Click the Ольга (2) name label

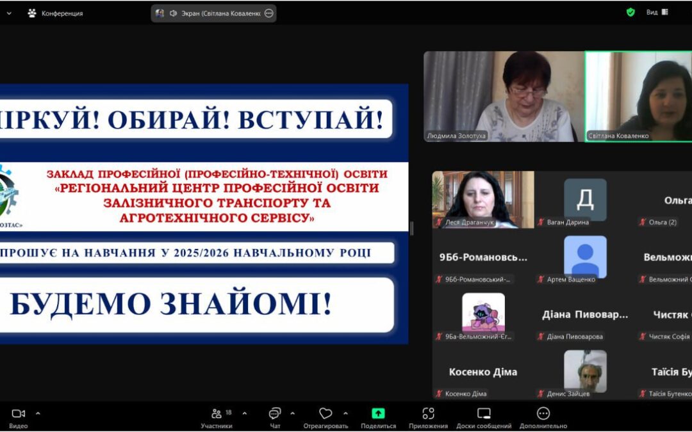click(663, 222)
